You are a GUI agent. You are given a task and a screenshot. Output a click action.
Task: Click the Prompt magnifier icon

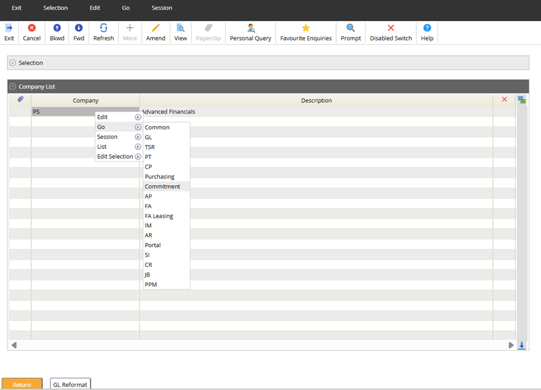(350, 28)
